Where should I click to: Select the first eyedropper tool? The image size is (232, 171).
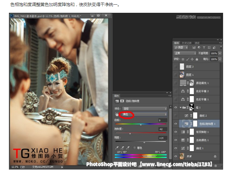pos(117,148)
